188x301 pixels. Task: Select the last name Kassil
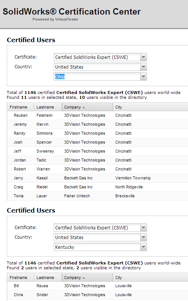tap(42, 178)
